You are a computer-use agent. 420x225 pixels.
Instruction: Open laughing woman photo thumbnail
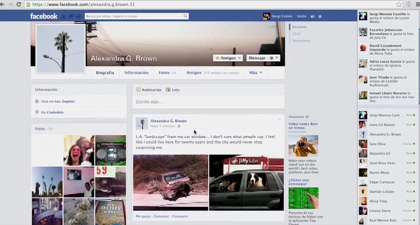click(x=79, y=150)
